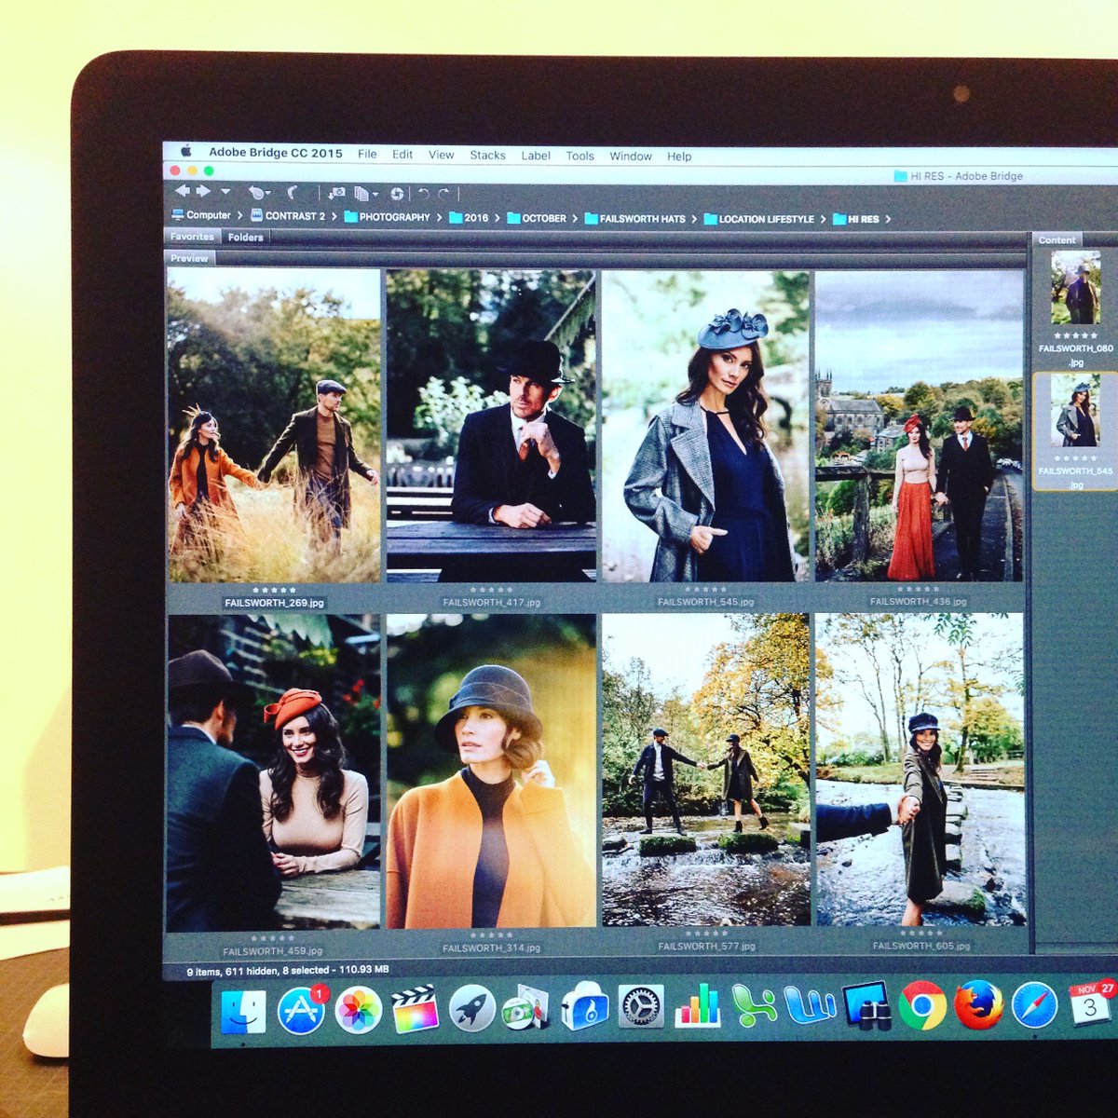This screenshot has width=1118, height=1118.
Task: Expand the chevron after LOCATION LIFESTYLE
Action: click(823, 219)
